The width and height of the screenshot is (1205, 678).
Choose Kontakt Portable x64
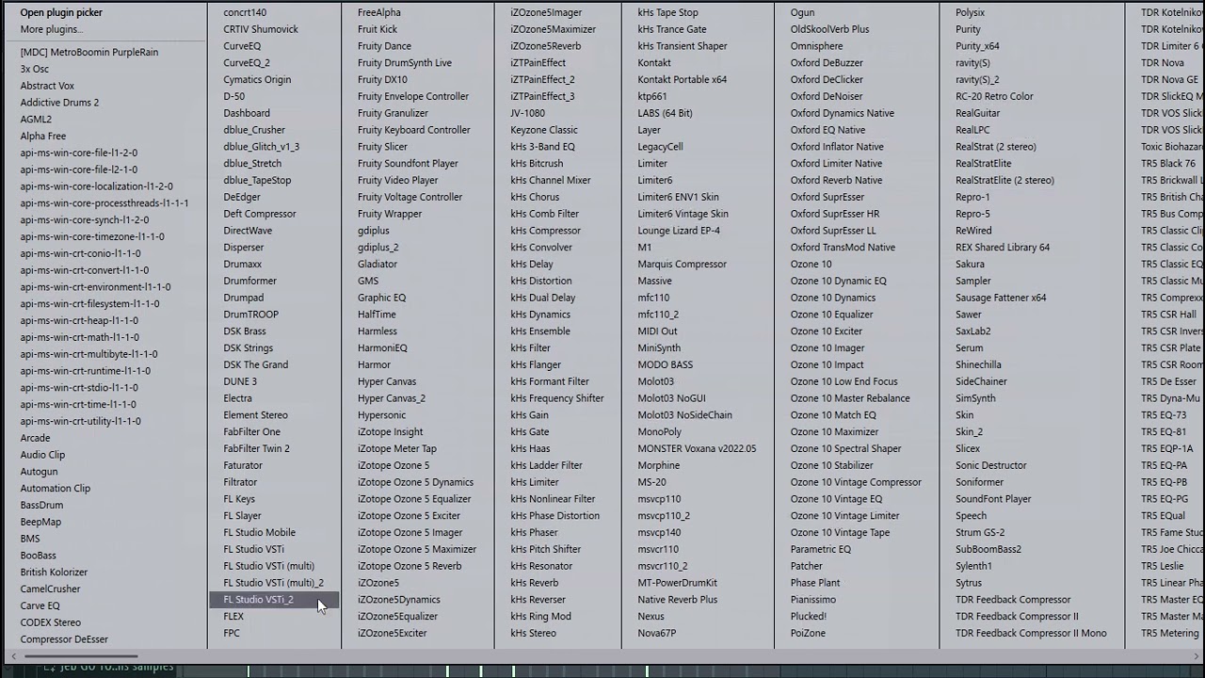pyautogui.click(x=683, y=80)
